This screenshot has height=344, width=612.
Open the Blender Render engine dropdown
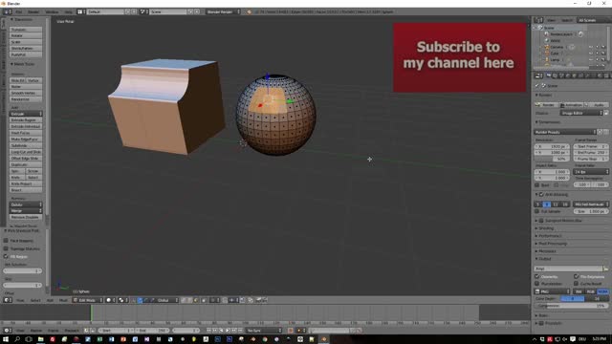click(x=223, y=11)
